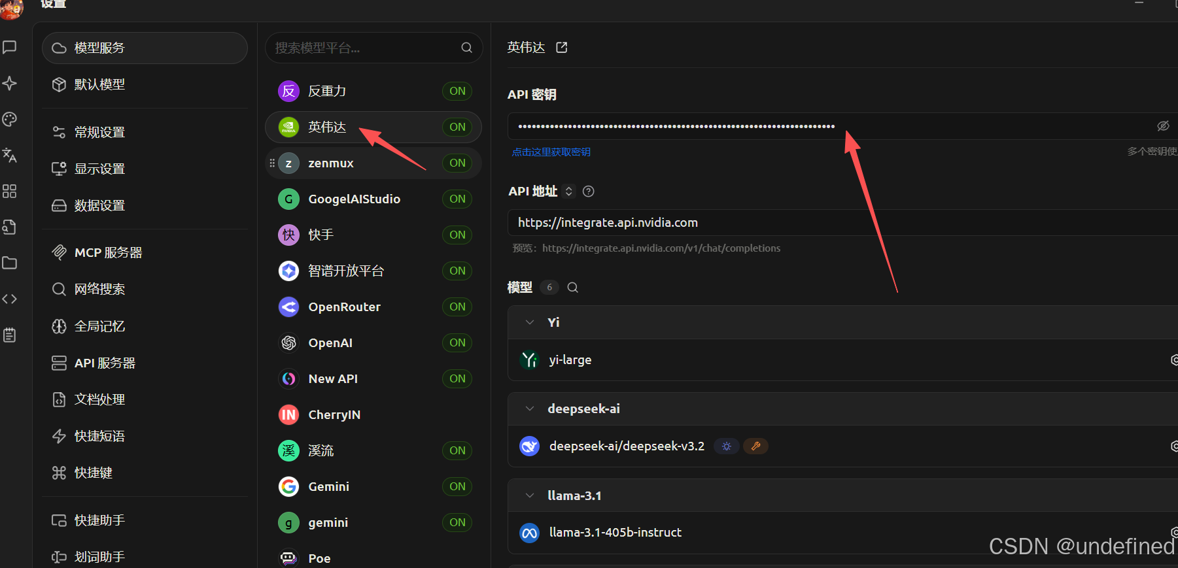Toggle the ON badge for 快手

click(x=457, y=235)
